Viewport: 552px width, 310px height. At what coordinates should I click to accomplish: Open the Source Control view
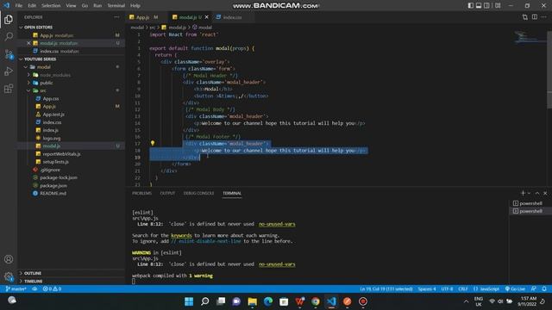[9, 54]
